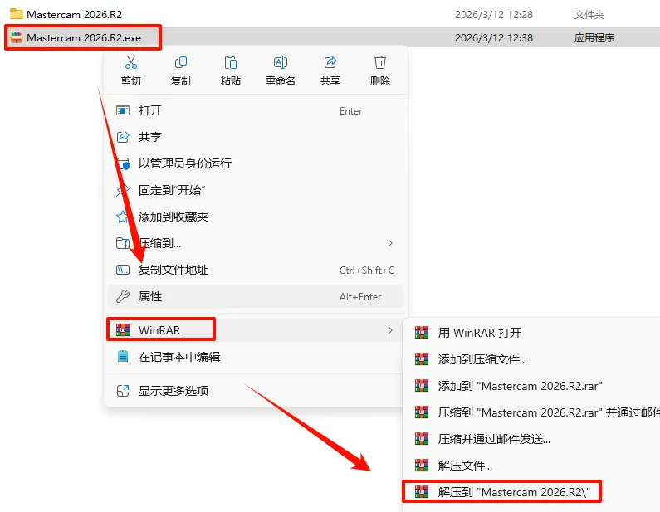Click the Cut (剪切) scissors icon

[131, 63]
